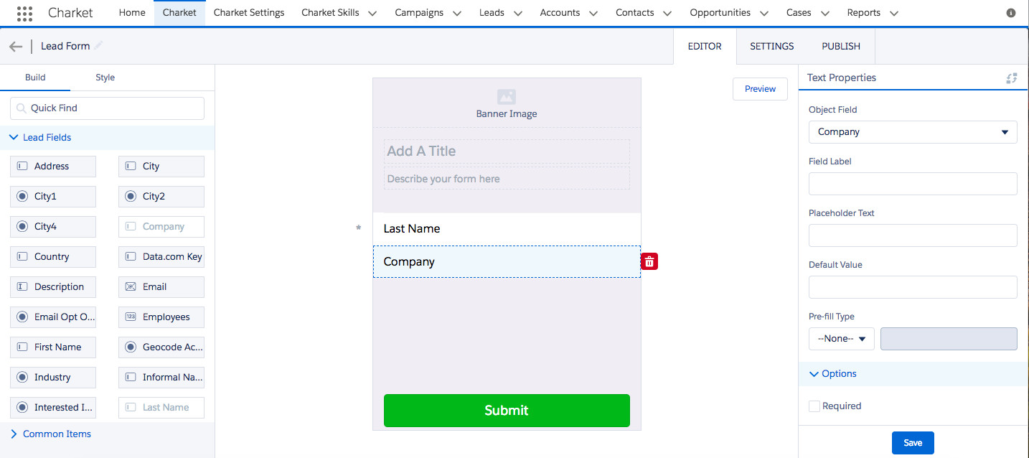Click the Quick Find search field
Viewport: 1029px width, 458px height.
pyautogui.click(x=108, y=108)
